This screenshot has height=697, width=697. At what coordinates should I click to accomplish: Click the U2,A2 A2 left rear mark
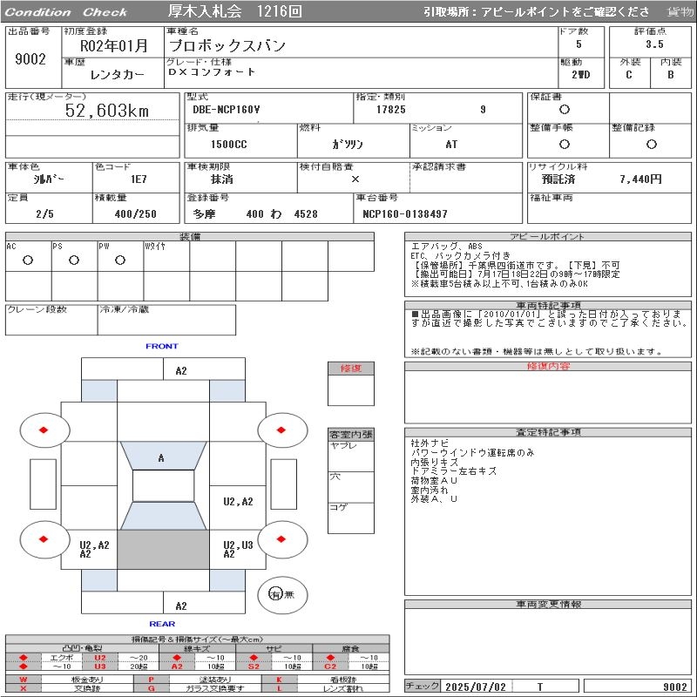point(94,550)
